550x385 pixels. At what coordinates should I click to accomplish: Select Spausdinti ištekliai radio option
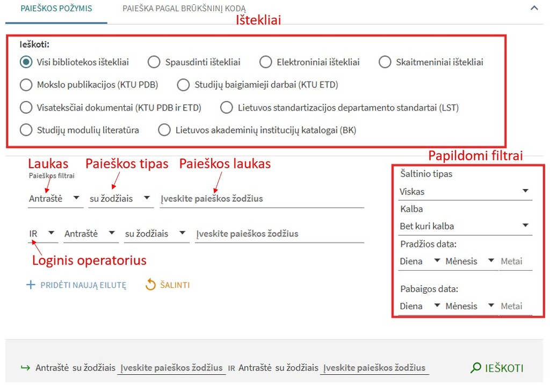[x=154, y=62]
